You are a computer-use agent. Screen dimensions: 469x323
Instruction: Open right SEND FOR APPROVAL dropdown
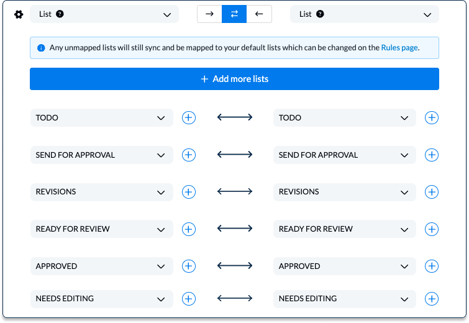[x=345, y=155]
